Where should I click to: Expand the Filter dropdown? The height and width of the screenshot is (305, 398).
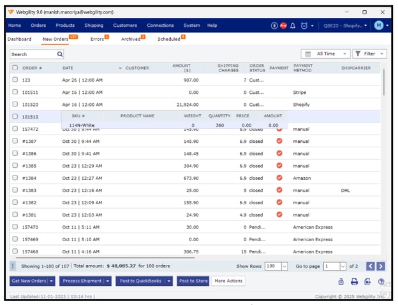pyautogui.click(x=369, y=54)
